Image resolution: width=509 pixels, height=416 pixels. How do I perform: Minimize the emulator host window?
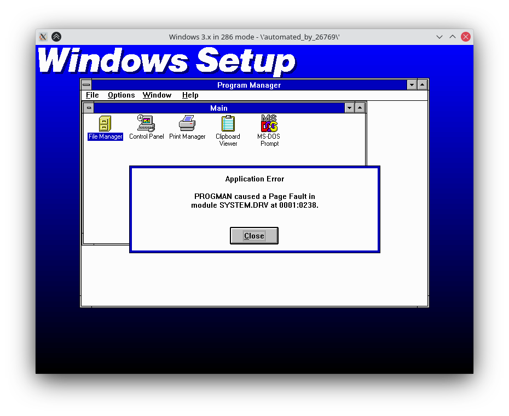(439, 37)
